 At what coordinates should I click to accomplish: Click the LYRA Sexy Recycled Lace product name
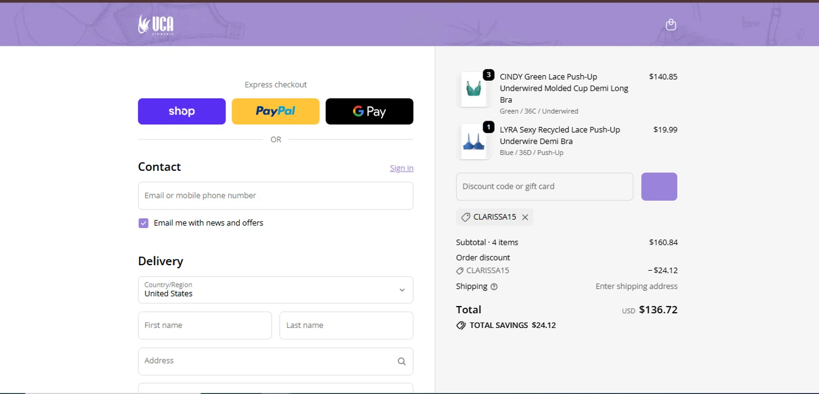click(x=560, y=135)
